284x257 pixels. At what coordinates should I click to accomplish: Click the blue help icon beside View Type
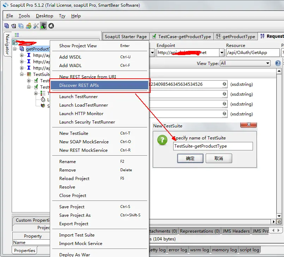coord(278,63)
